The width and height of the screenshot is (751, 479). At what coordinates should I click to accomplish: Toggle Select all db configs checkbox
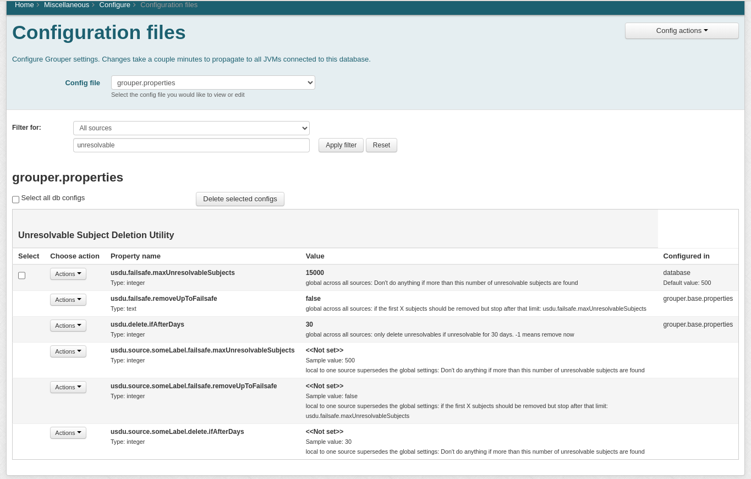(16, 200)
